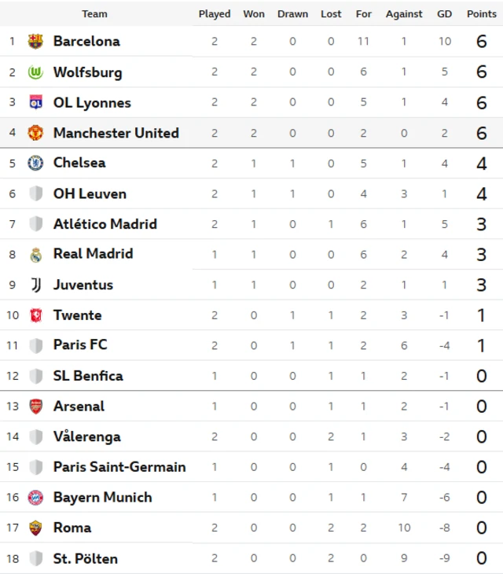
Task: Click the St. Pölten team name
Action: [x=85, y=558]
